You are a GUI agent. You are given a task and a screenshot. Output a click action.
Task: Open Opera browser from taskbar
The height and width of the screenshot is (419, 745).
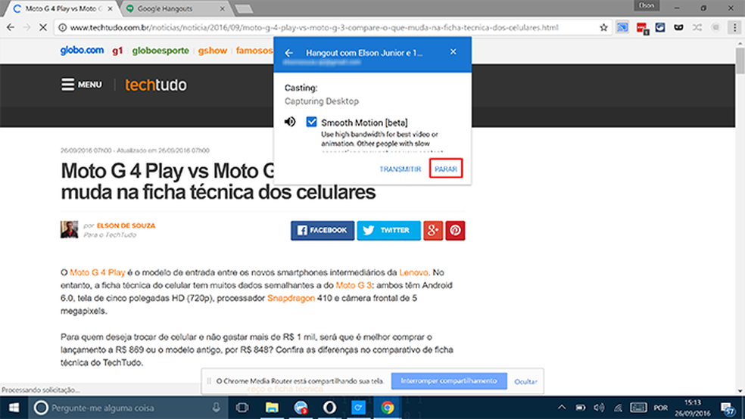click(x=330, y=408)
